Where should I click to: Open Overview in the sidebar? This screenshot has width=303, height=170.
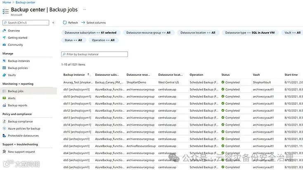14,30
